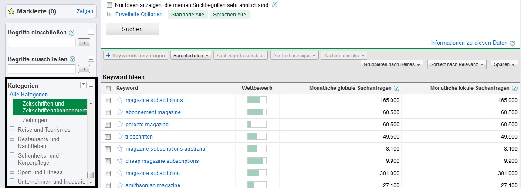Click Keywords hinzufügen button
Screen dimensions: 521x188
[135, 56]
